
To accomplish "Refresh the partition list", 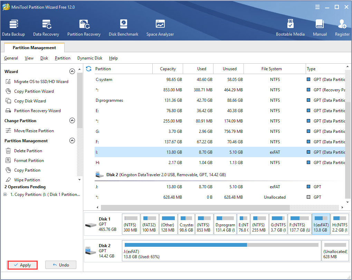I will [x=88, y=69].
